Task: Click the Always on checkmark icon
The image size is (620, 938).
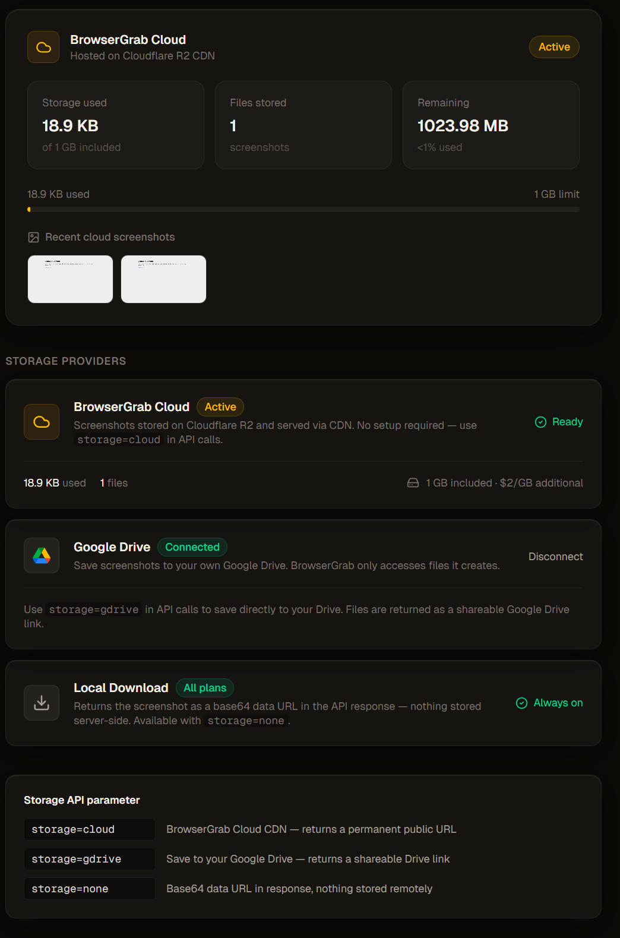Action: [x=521, y=703]
